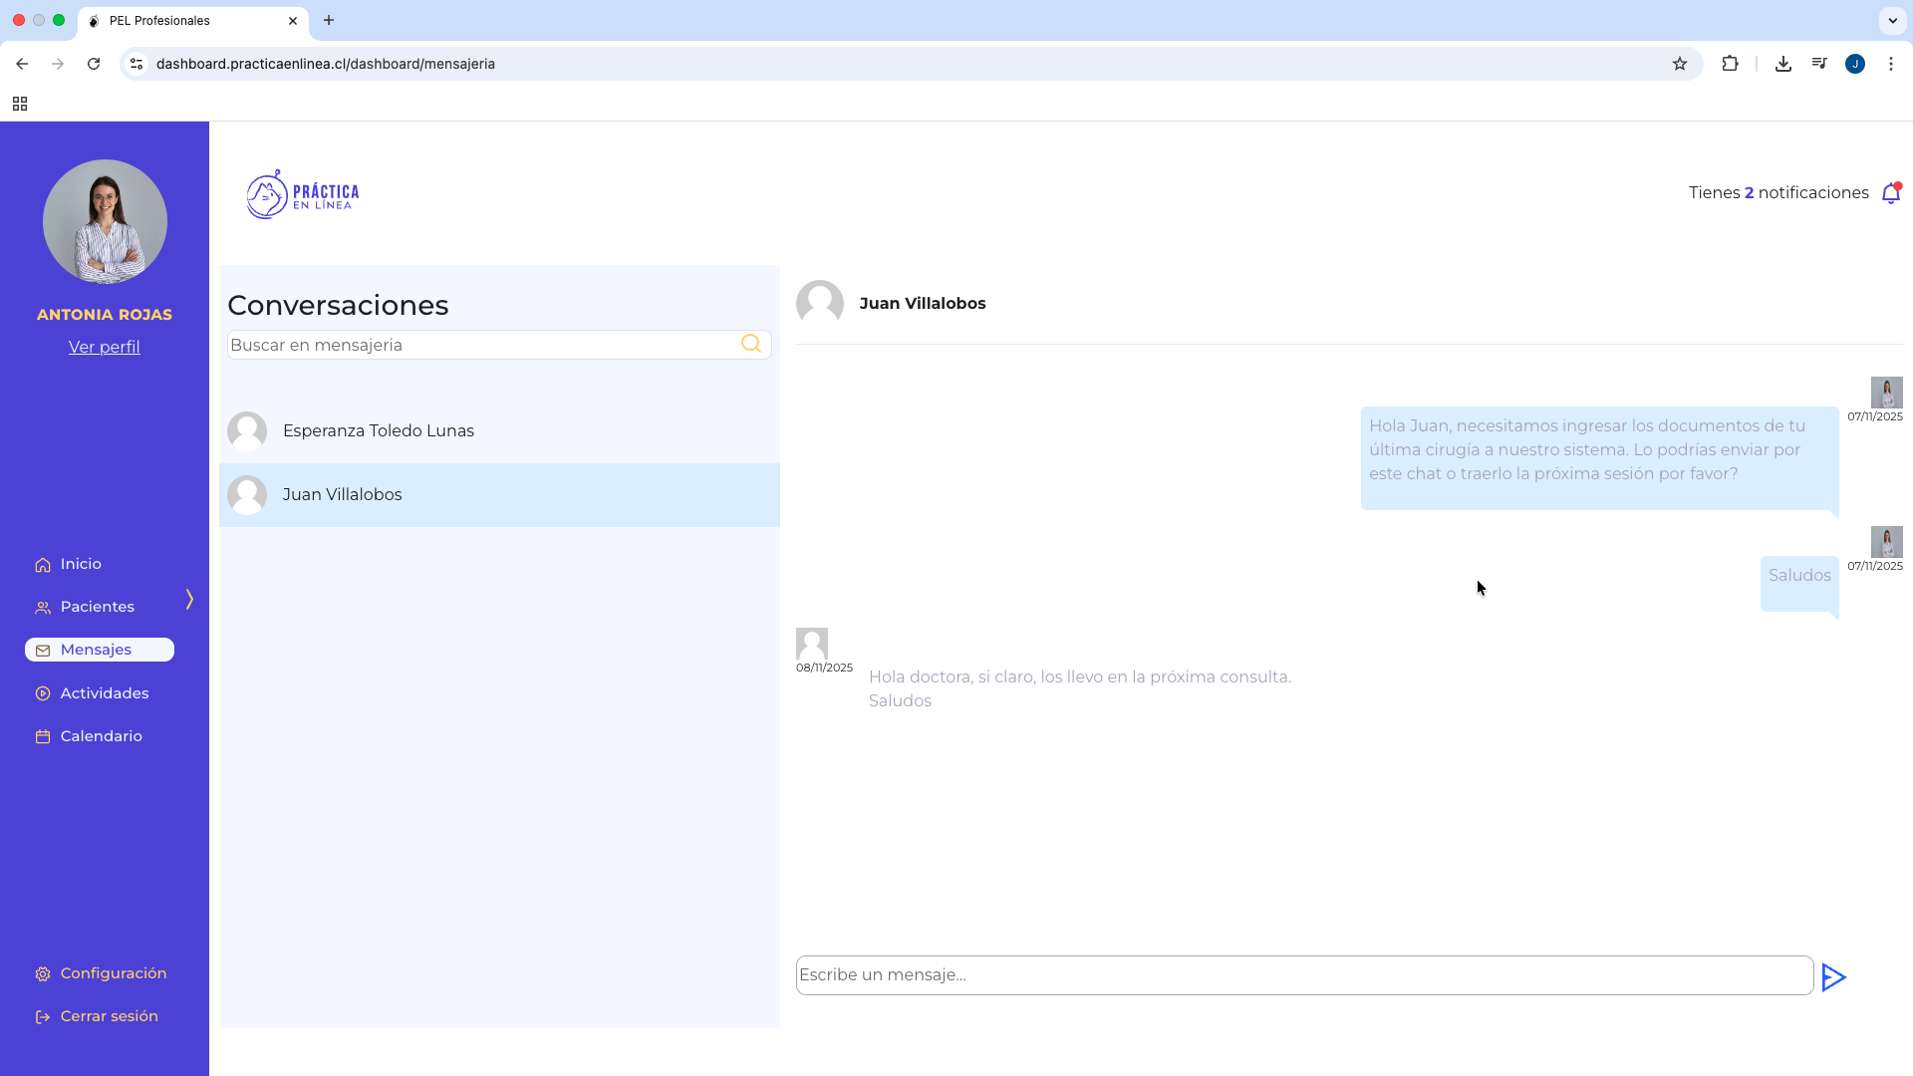Open Calendario in the sidebar
This screenshot has width=1913, height=1076.
pos(101,736)
